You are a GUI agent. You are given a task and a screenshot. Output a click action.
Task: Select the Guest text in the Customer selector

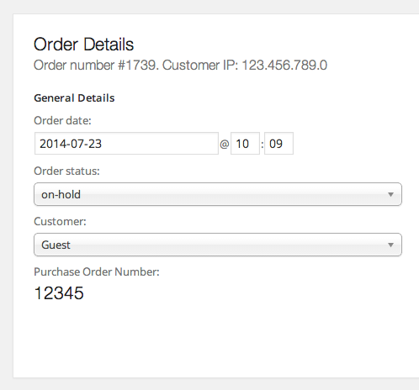[56, 245]
